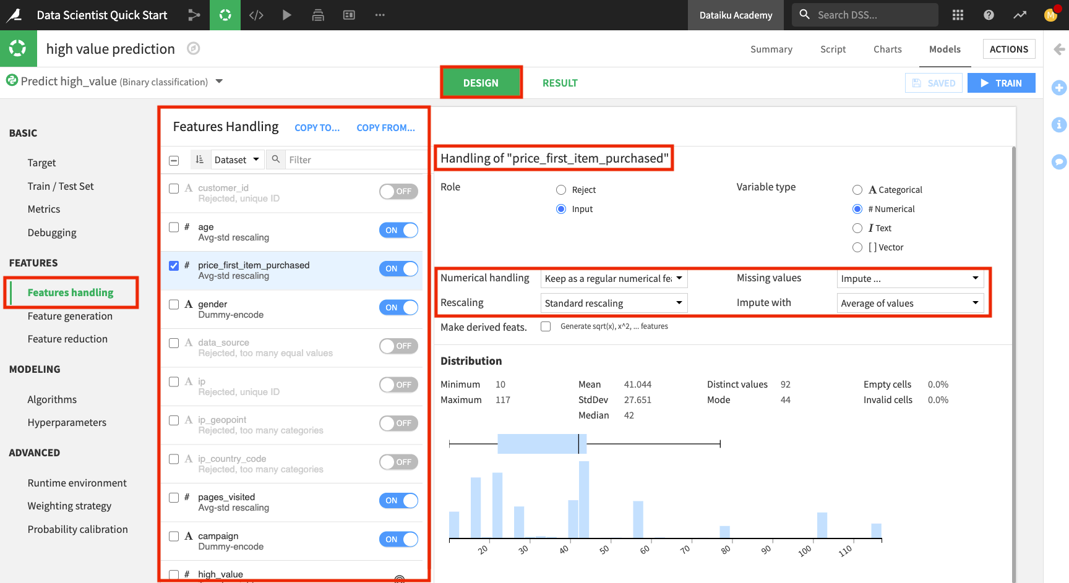The image size is (1069, 583).
Task: Turn off the pages_visited toggle
Action: coord(398,500)
